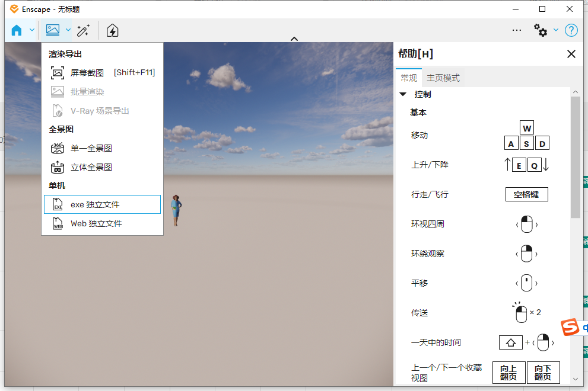588x391 pixels.
Task: Select Web 独立文件 export option
Action: tap(103, 223)
